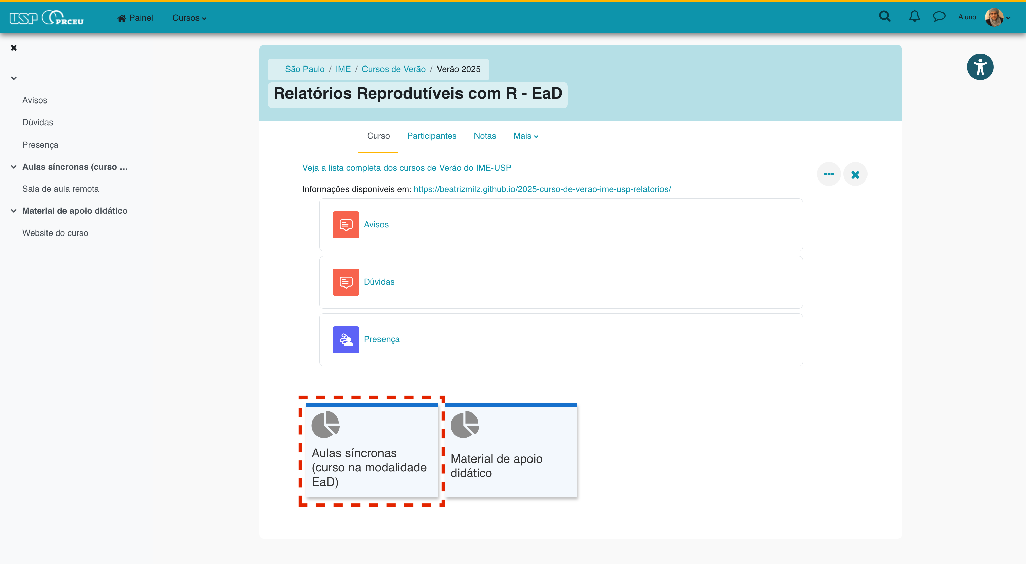This screenshot has width=1026, height=564.
Task: Open the Mais tab dropdown
Action: tap(526, 136)
